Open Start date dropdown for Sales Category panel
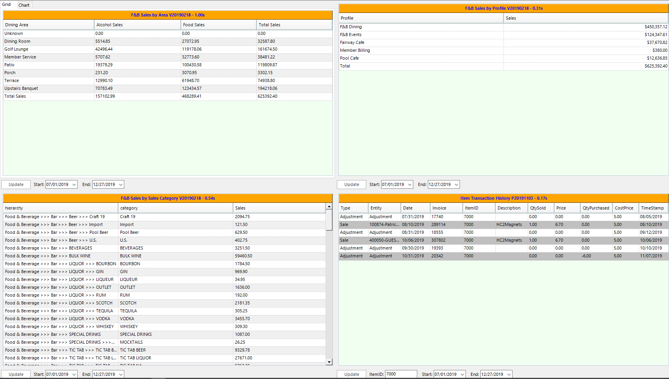Image resolution: width=669 pixels, height=379 pixels. coord(74,374)
